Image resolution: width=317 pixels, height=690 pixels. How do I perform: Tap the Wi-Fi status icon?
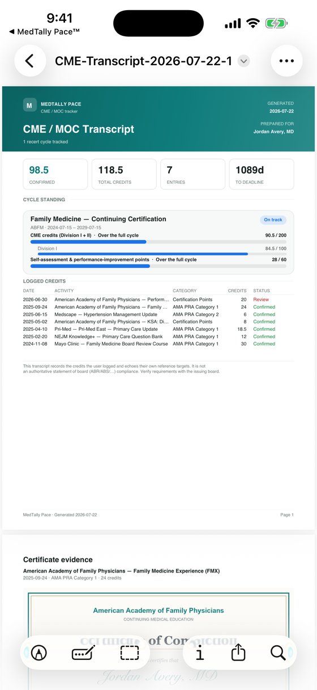252,24
